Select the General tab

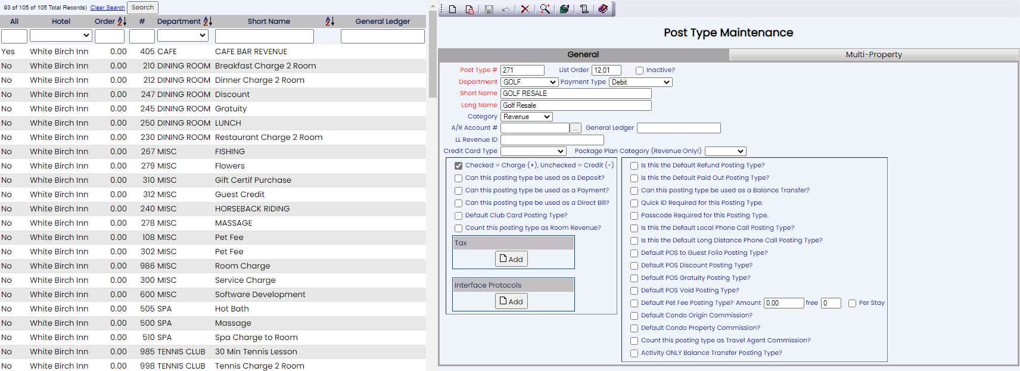pyautogui.click(x=583, y=55)
